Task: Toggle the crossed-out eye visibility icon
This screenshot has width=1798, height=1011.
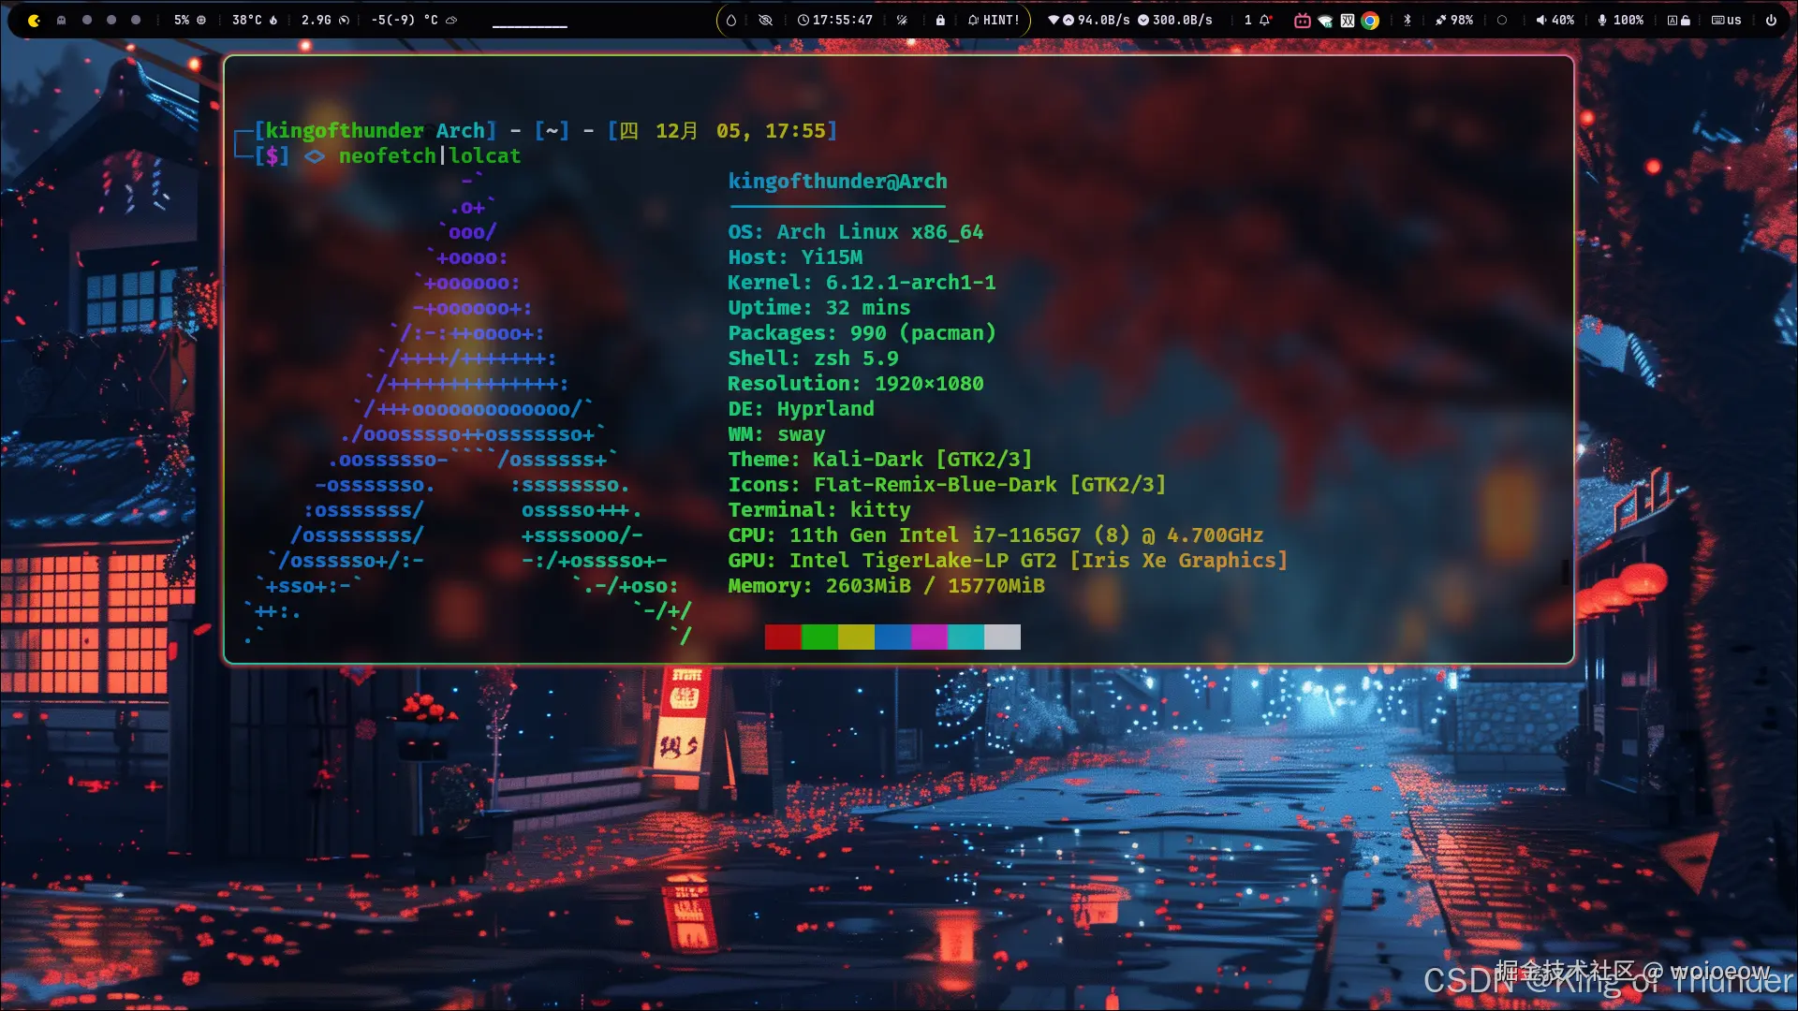Action: (x=765, y=20)
